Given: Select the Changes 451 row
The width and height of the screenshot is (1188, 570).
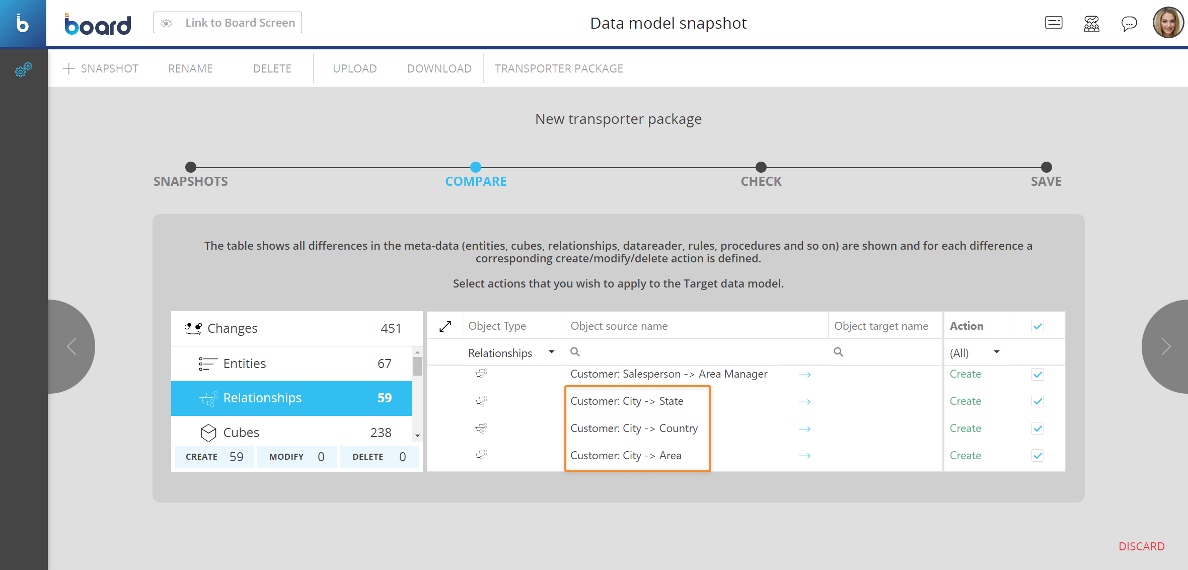Looking at the screenshot, I should click(x=297, y=328).
